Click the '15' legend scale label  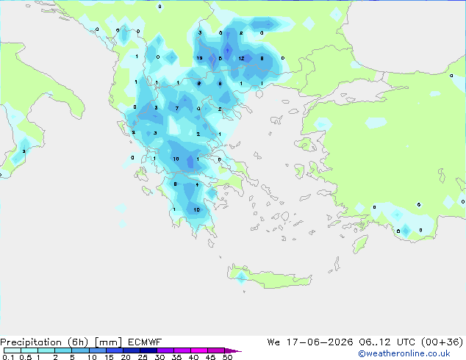pyautogui.click(x=109, y=357)
